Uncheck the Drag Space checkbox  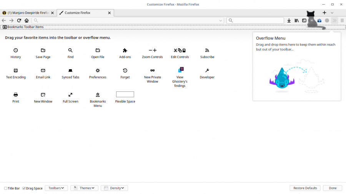tap(24, 188)
